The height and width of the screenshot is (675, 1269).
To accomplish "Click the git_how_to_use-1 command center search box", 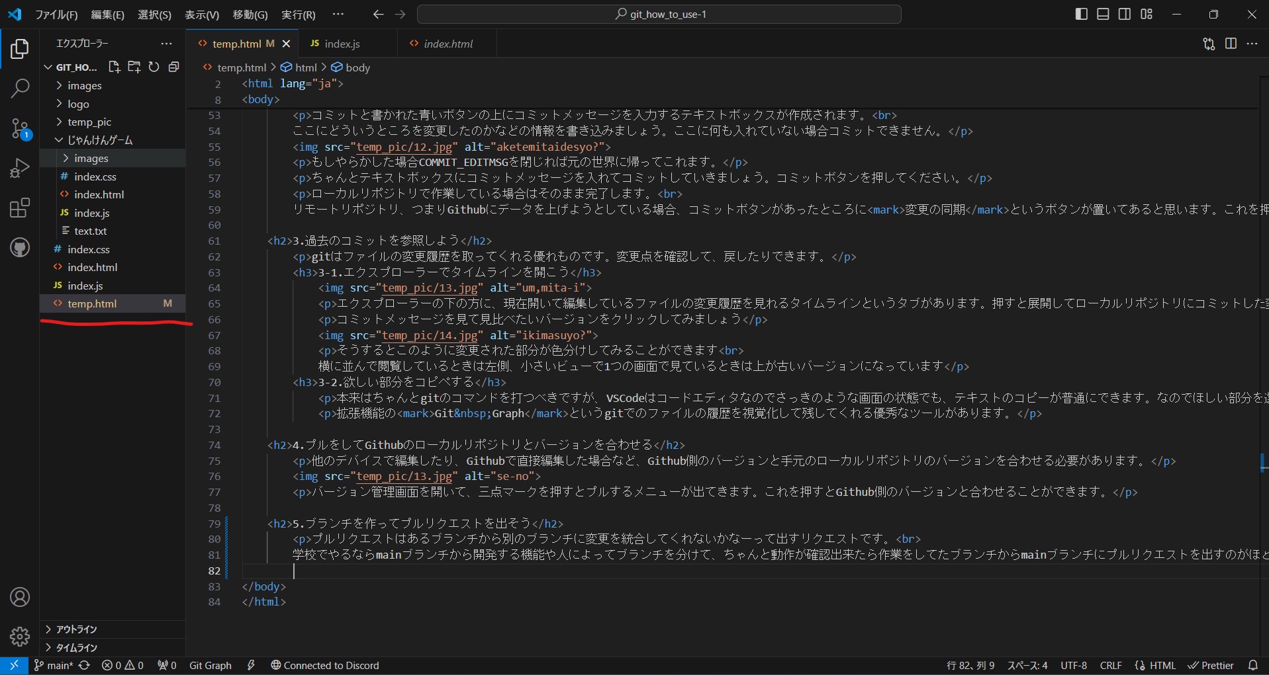I will pyautogui.click(x=659, y=15).
